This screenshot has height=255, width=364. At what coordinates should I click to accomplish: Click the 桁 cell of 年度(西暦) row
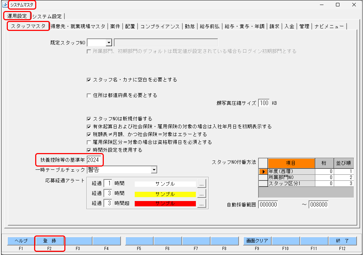point(324,172)
